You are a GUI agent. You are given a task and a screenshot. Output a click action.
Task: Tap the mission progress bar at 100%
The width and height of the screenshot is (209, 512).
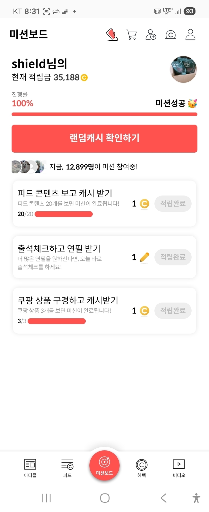tap(104, 114)
